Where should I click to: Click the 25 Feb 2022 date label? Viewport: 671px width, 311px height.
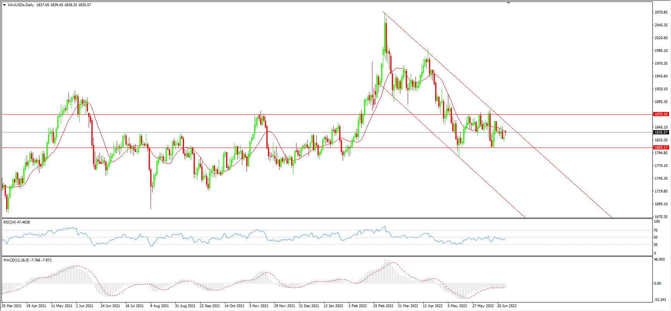(x=383, y=306)
